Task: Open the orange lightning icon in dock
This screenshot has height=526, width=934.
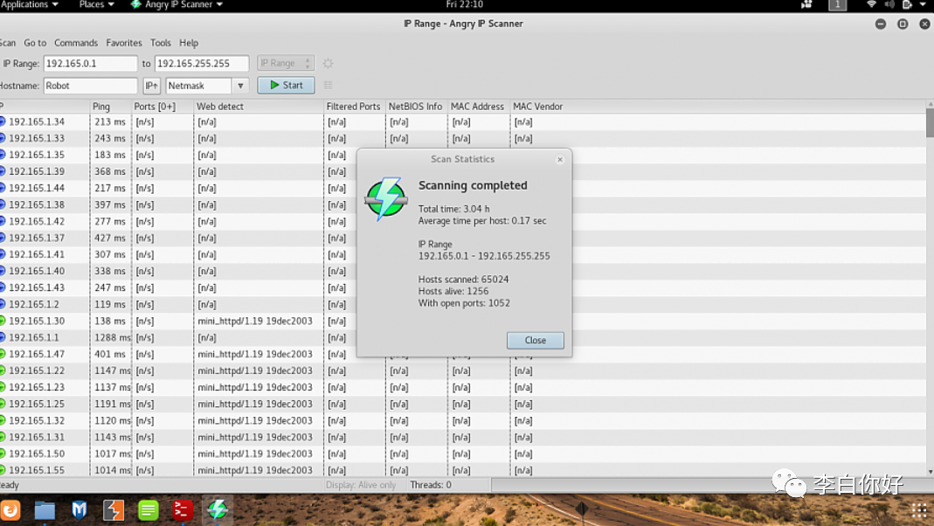Action: [114, 510]
